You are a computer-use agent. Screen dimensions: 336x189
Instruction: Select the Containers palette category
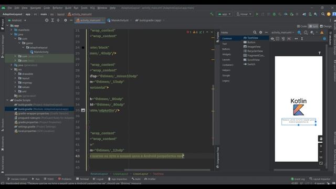pyautogui.click(x=227, y=65)
